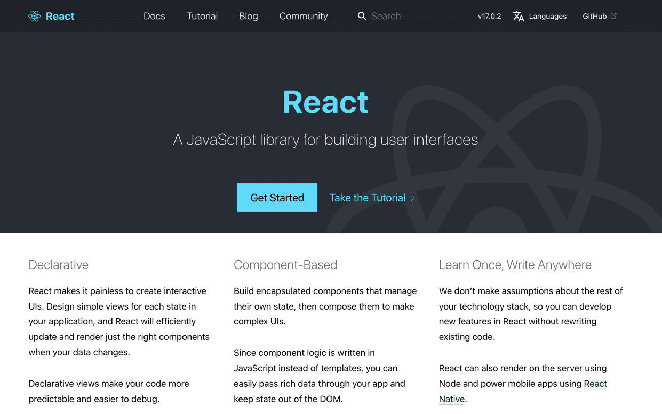Open the Docs page from the navigation

click(154, 16)
